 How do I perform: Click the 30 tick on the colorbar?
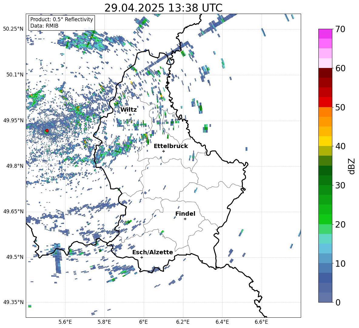tap(340, 185)
